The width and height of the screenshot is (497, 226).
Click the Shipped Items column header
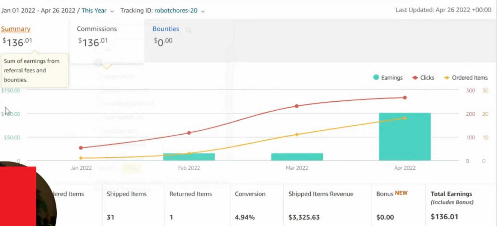(127, 194)
